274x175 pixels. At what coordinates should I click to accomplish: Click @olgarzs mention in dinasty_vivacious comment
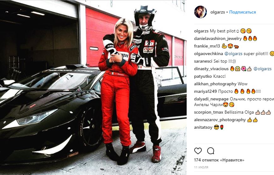pos(262,69)
